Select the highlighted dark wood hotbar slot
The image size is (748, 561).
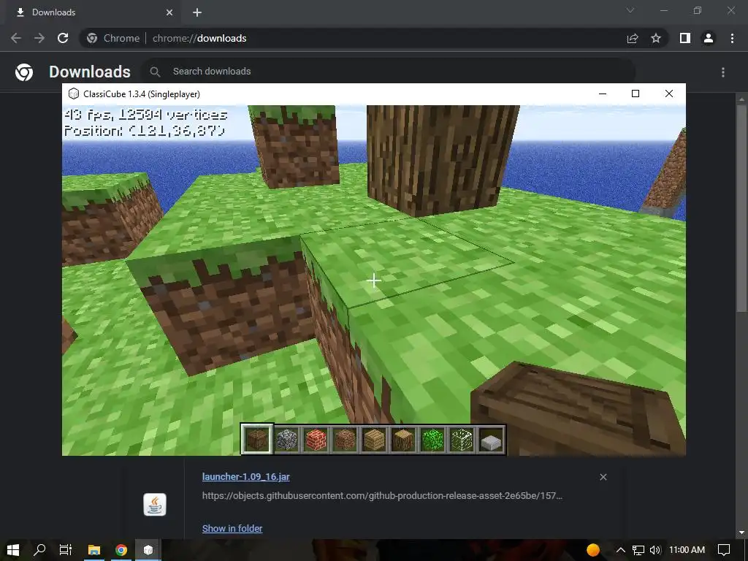coord(257,439)
